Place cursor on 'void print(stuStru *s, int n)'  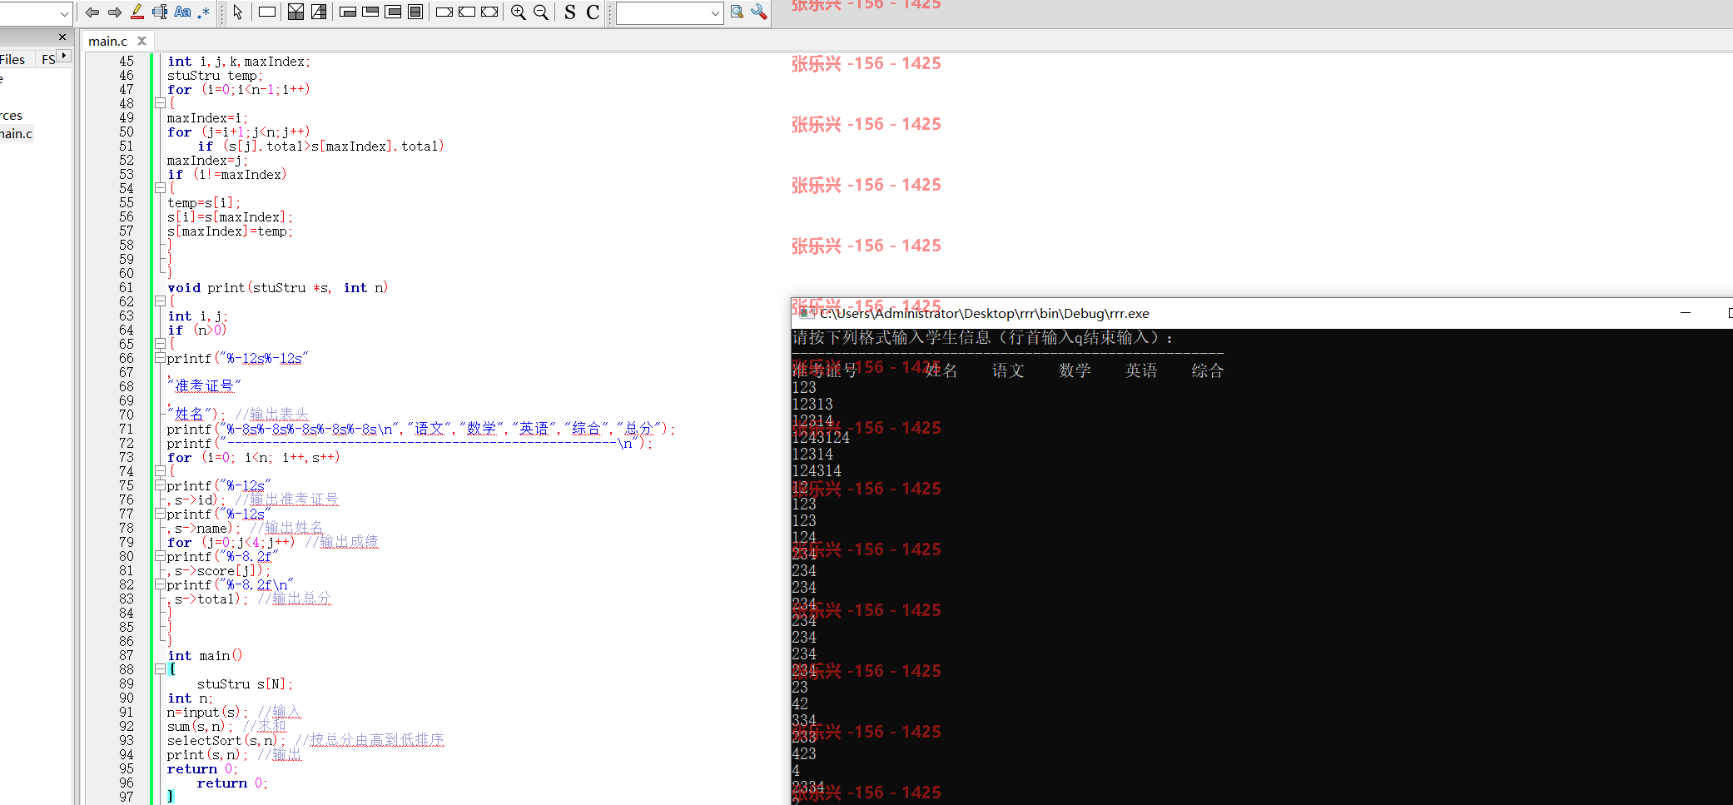click(277, 287)
